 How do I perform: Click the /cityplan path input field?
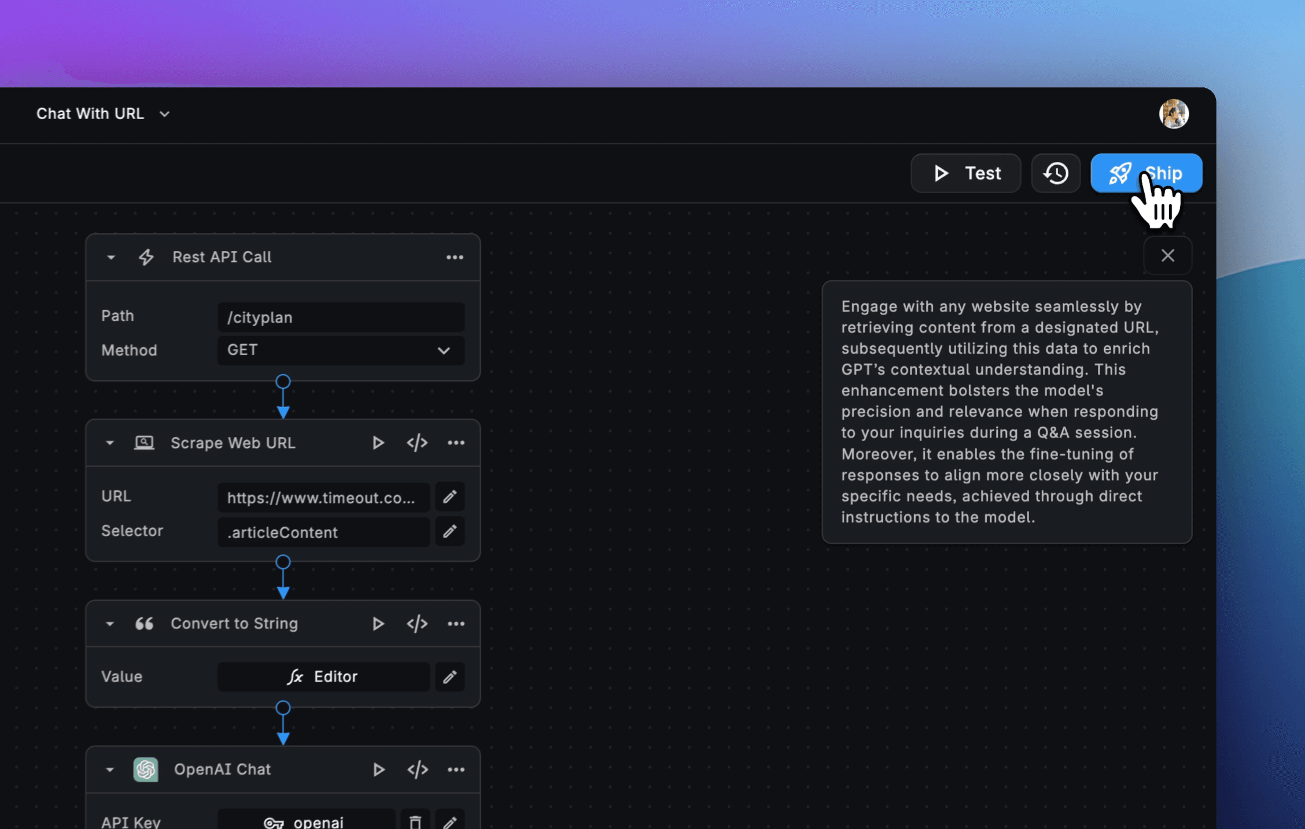341,317
